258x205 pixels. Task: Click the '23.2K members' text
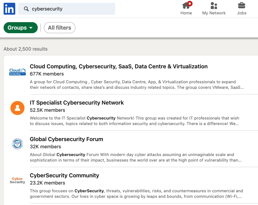pos(47,183)
